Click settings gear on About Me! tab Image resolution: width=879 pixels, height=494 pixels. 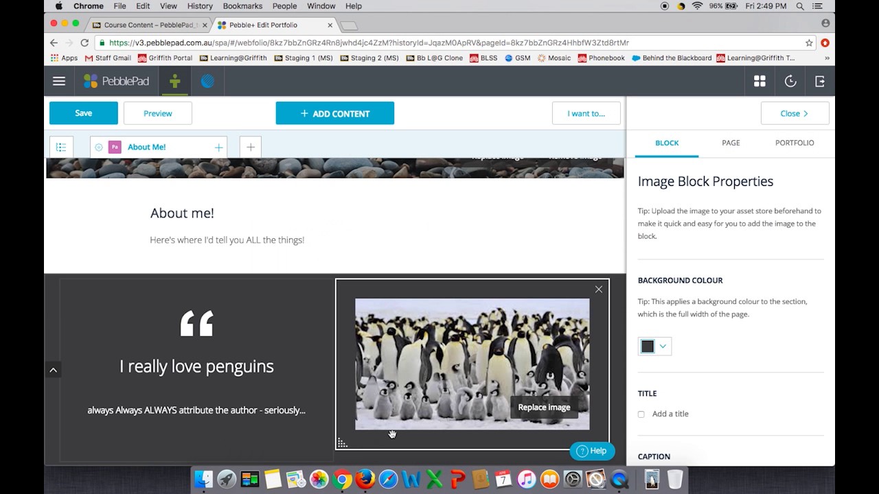click(99, 147)
